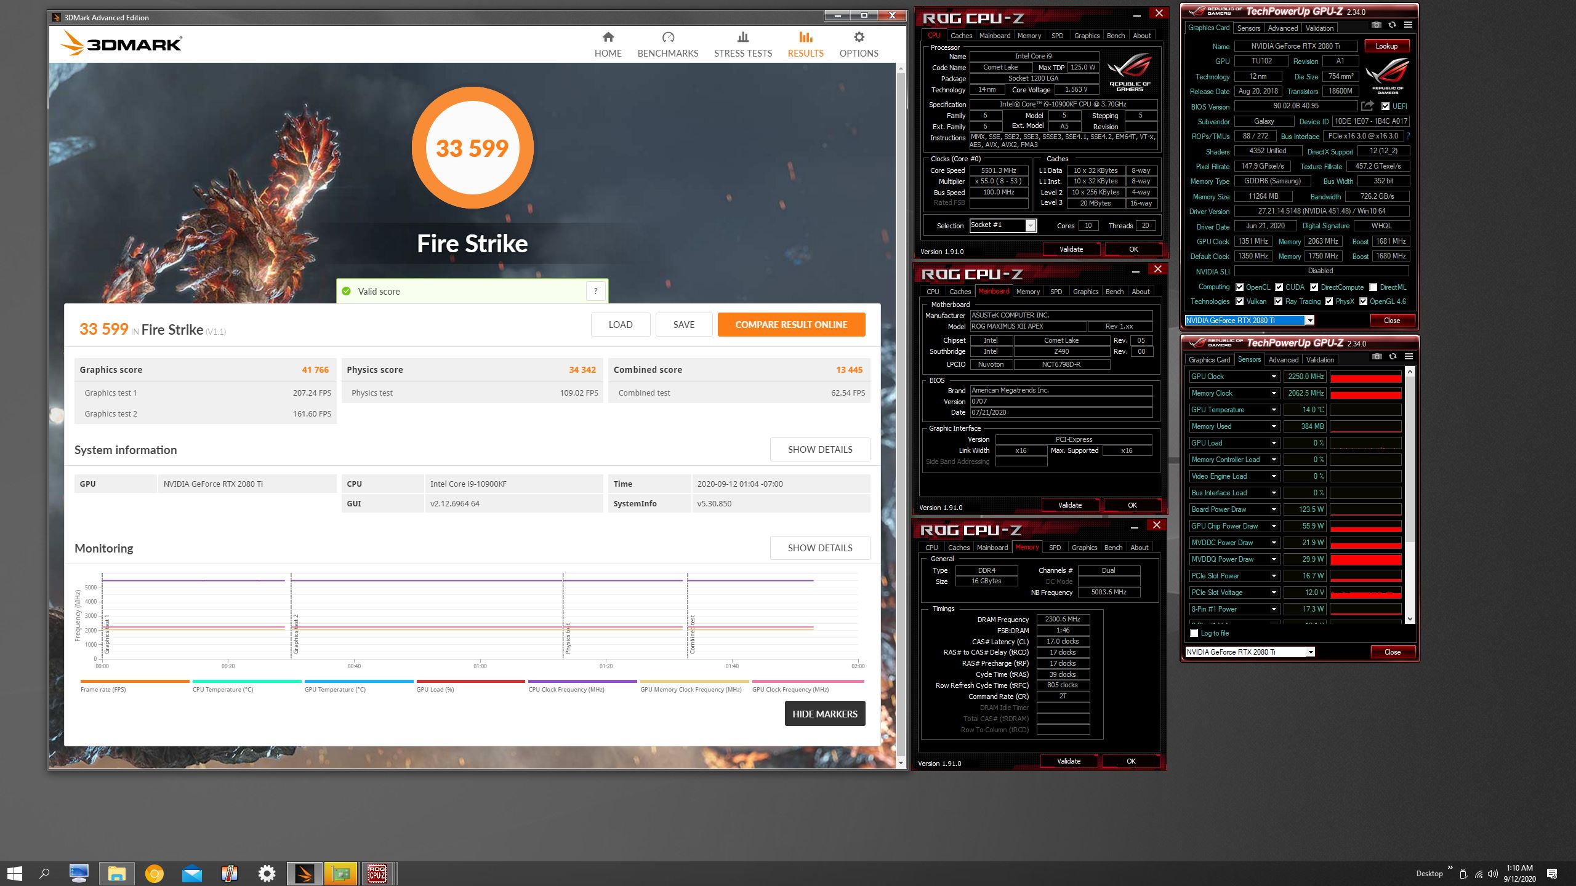1576x886 pixels.
Task: Open the 3DMark Home icon
Action: (x=608, y=37)
